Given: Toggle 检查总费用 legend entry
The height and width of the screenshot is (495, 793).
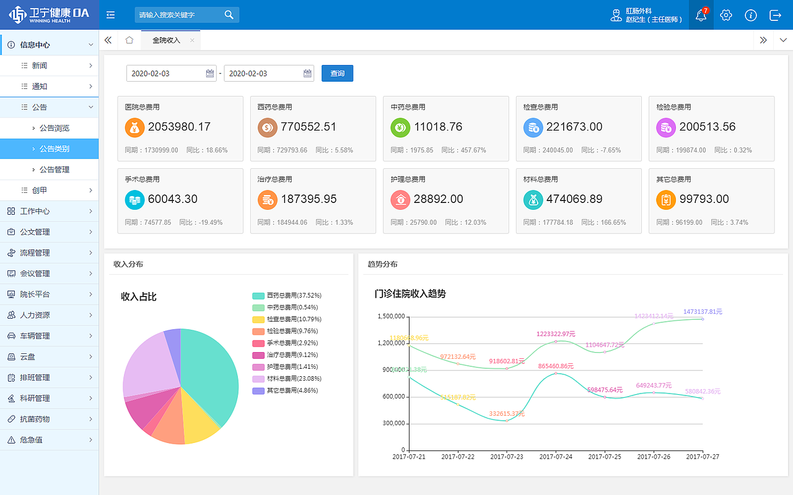Looking at the screenshot, I should tap(287, 319).
